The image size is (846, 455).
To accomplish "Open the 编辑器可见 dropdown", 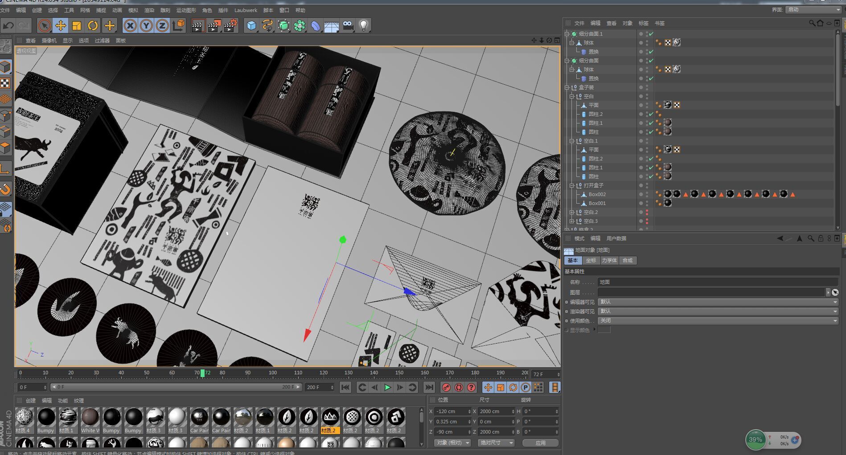I will tap(718, 302).
